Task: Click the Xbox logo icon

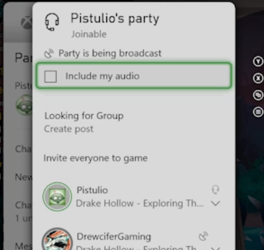Action: (27, 22)
